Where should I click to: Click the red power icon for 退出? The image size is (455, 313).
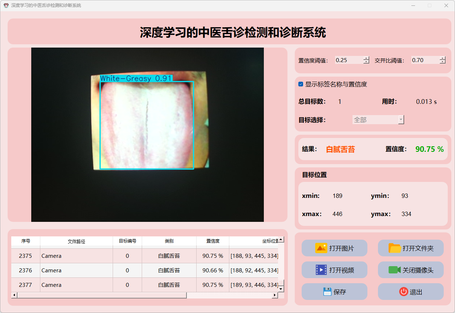(403, 292)
